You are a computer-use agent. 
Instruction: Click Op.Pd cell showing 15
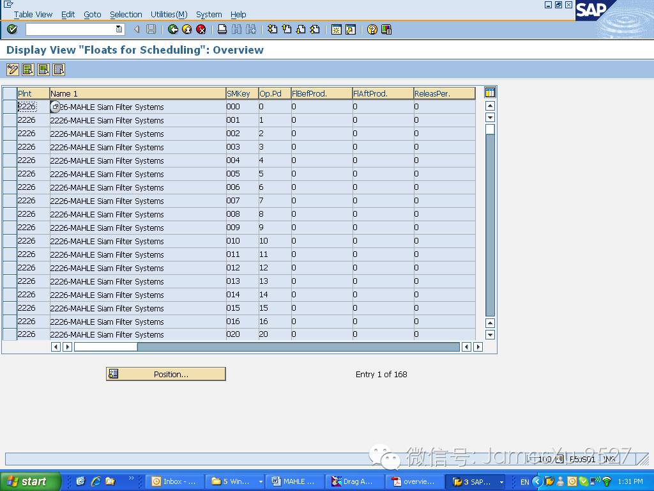(x=275, y=308)
